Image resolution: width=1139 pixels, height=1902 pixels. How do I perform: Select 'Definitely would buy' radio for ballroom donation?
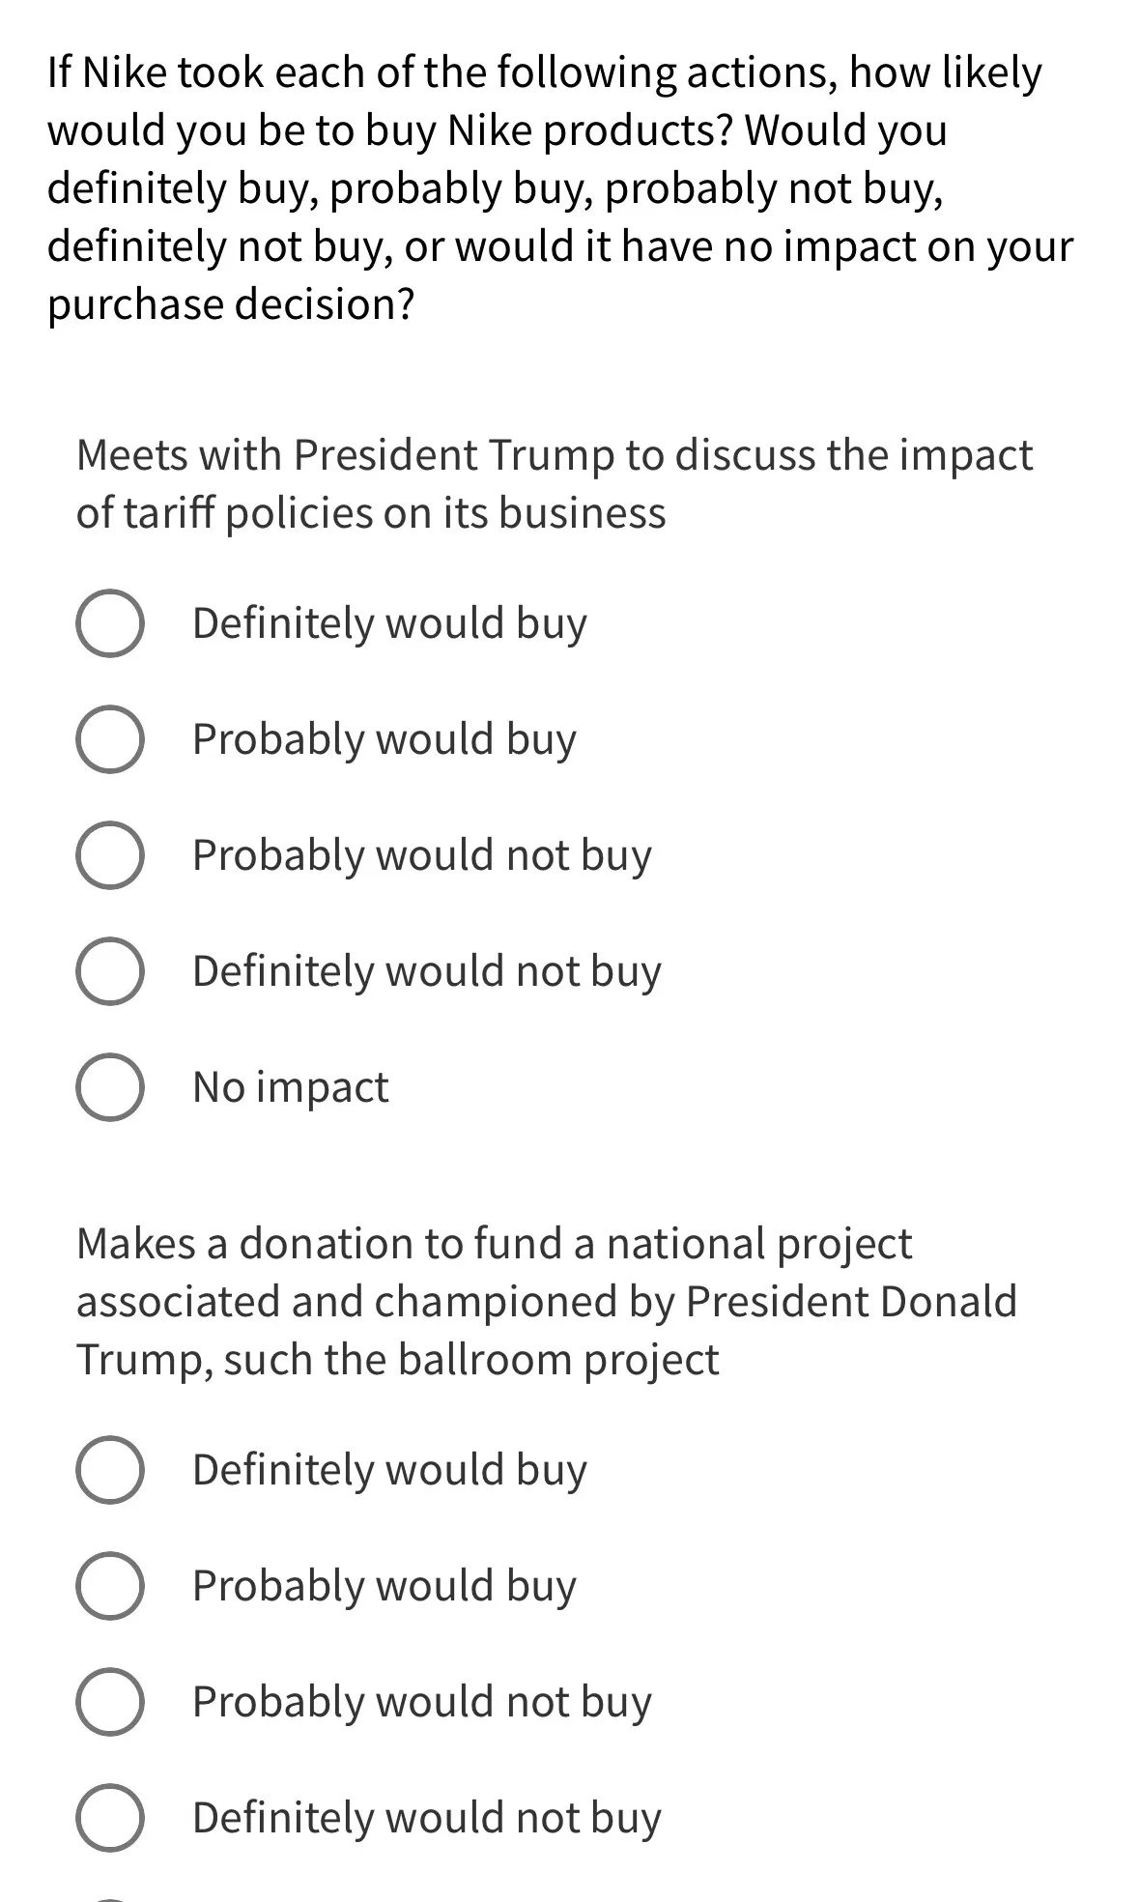click(110, 1470)
